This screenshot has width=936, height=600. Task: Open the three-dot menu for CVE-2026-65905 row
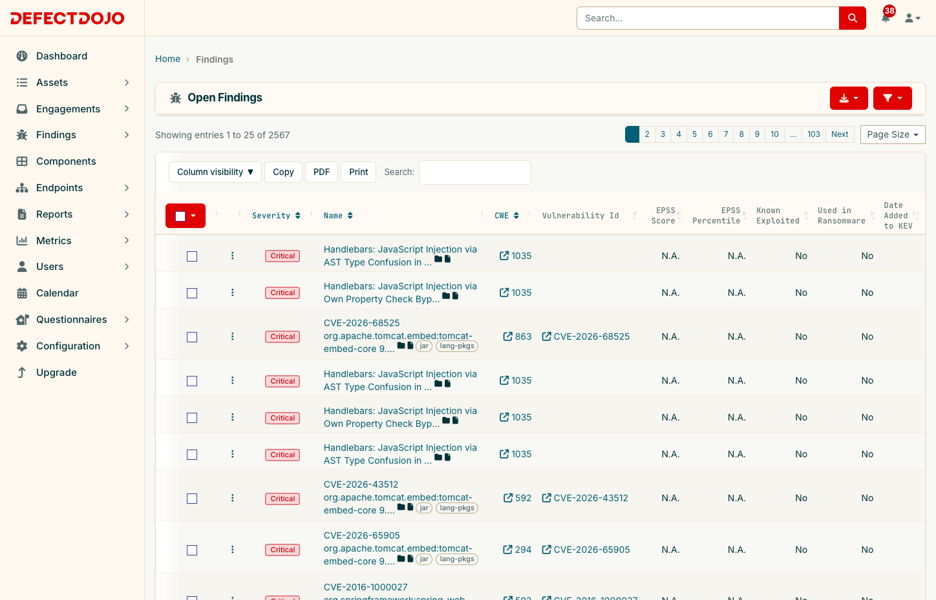tap(233, 550)
